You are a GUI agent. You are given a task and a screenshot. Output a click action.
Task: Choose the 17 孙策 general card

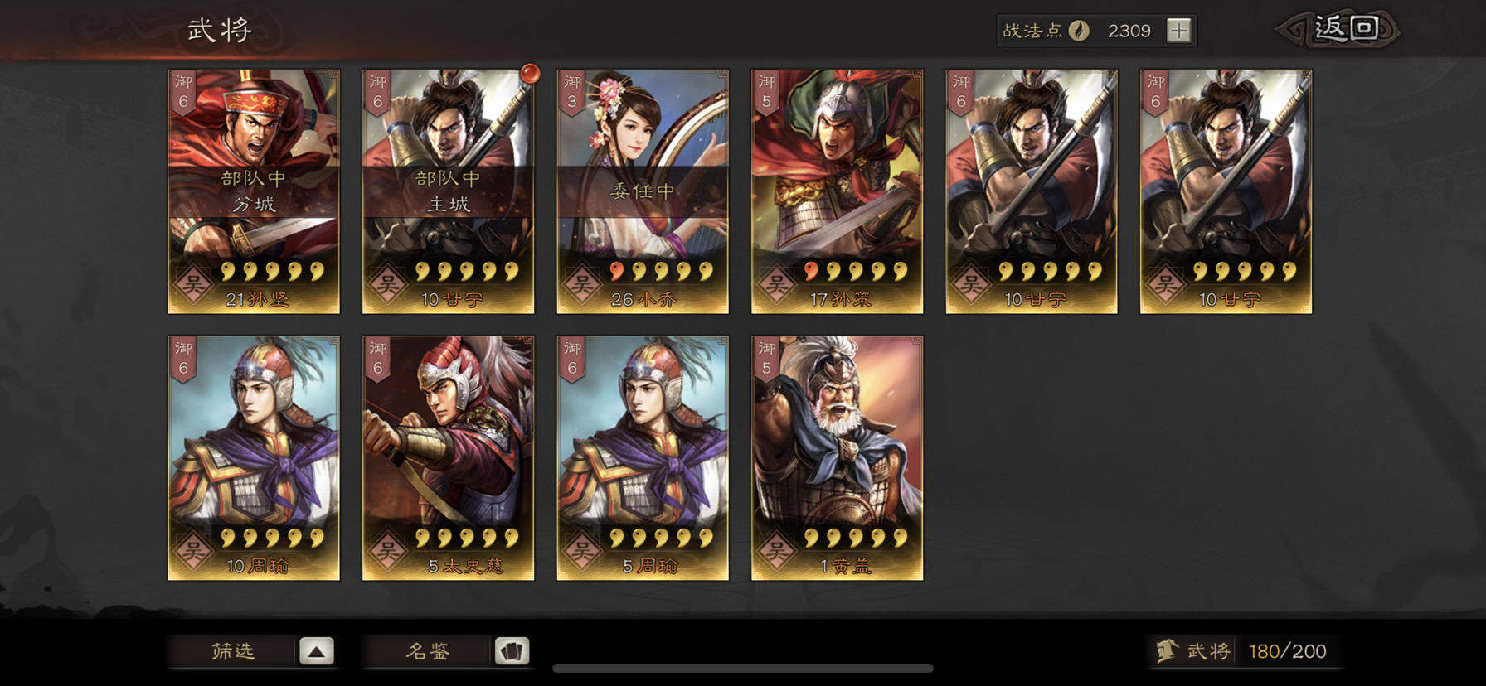(837, 191)
